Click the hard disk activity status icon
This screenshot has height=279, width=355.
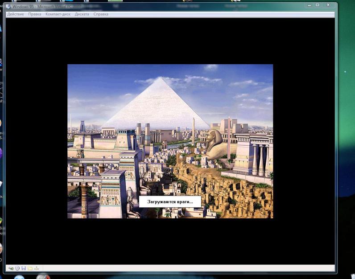click(11, 268)
